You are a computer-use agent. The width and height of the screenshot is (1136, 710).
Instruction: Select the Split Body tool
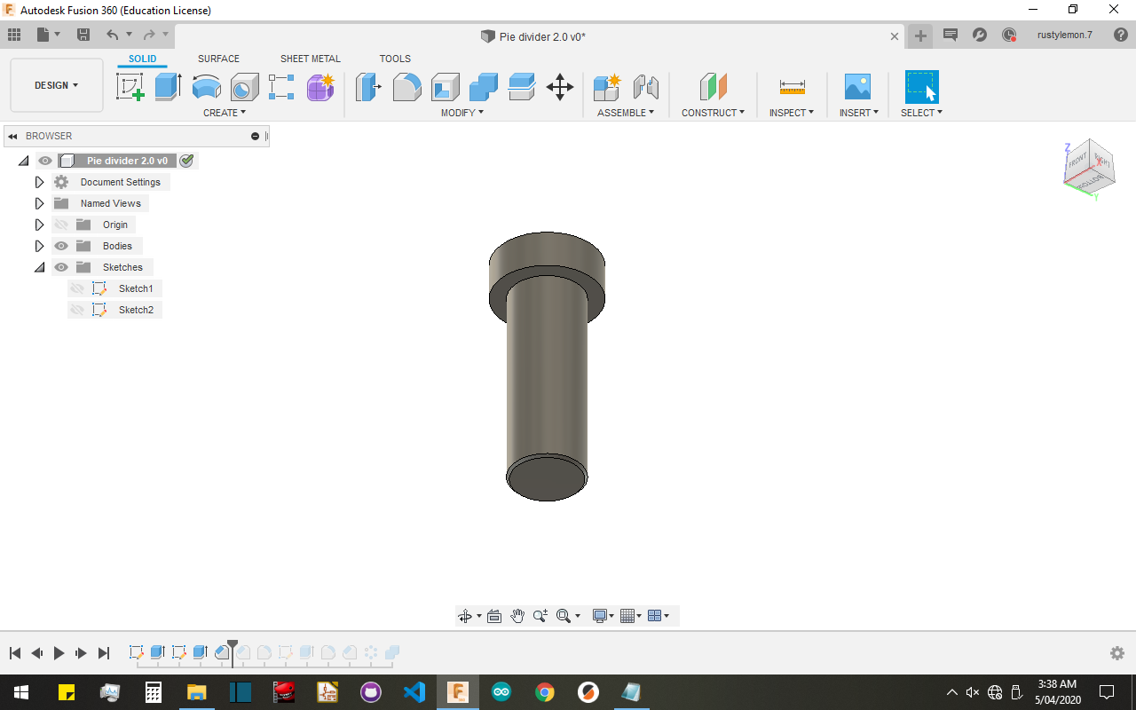(521, 87)
